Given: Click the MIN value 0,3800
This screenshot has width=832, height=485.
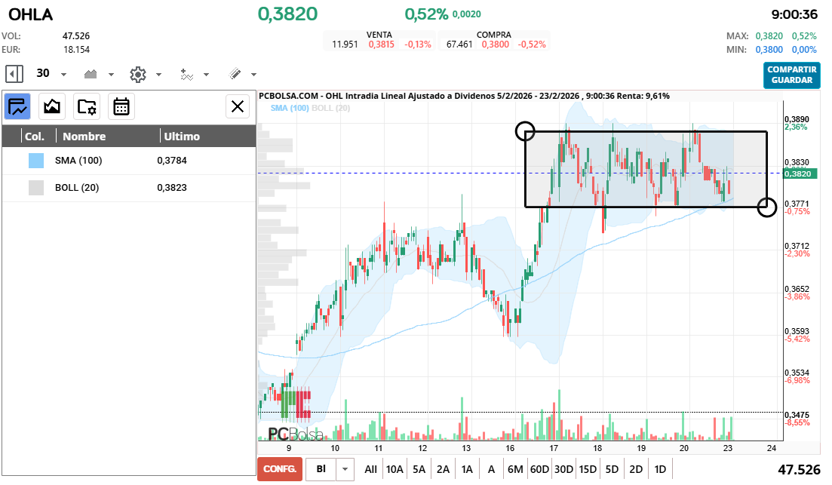Looking at the screenshot, I should pos(769,49).
